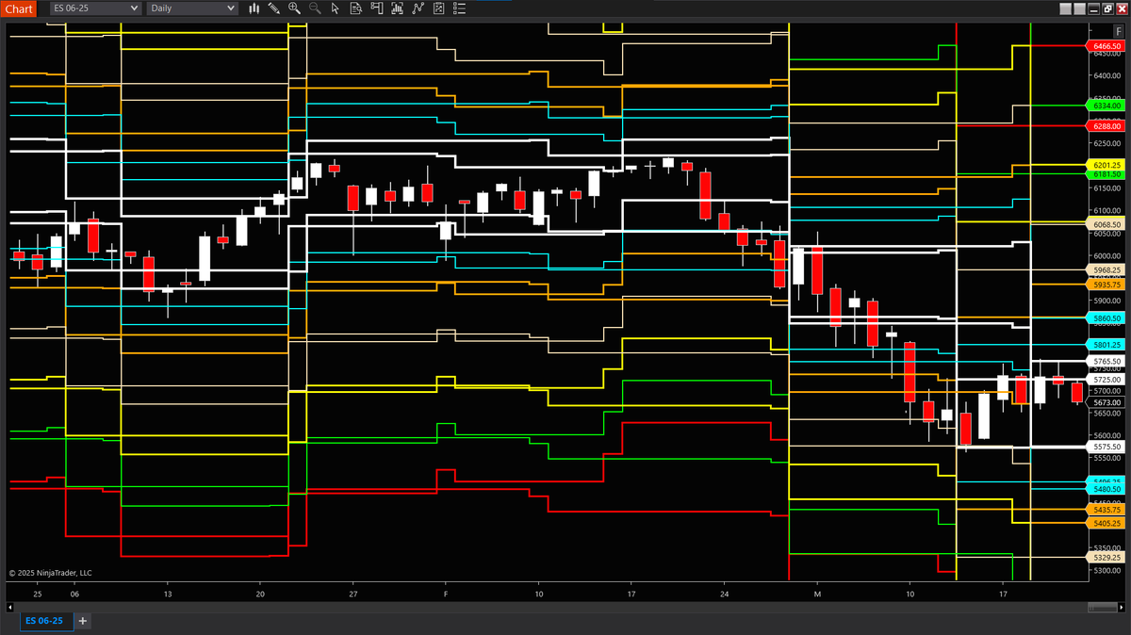1131x635 pixels.
Task: Open the Chart Trader icon
Action: point(376,8)
